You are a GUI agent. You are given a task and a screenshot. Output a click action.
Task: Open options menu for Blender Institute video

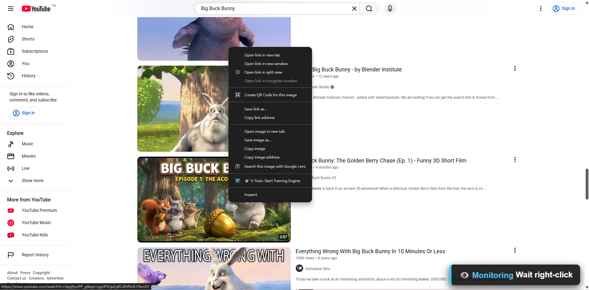click(x=515, y=68)
